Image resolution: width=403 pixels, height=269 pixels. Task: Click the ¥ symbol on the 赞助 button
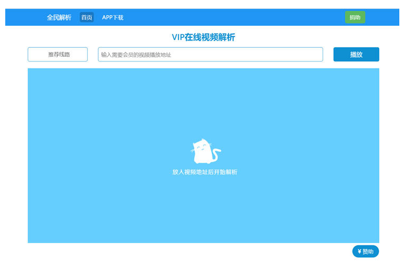click(x=359, y=252)
